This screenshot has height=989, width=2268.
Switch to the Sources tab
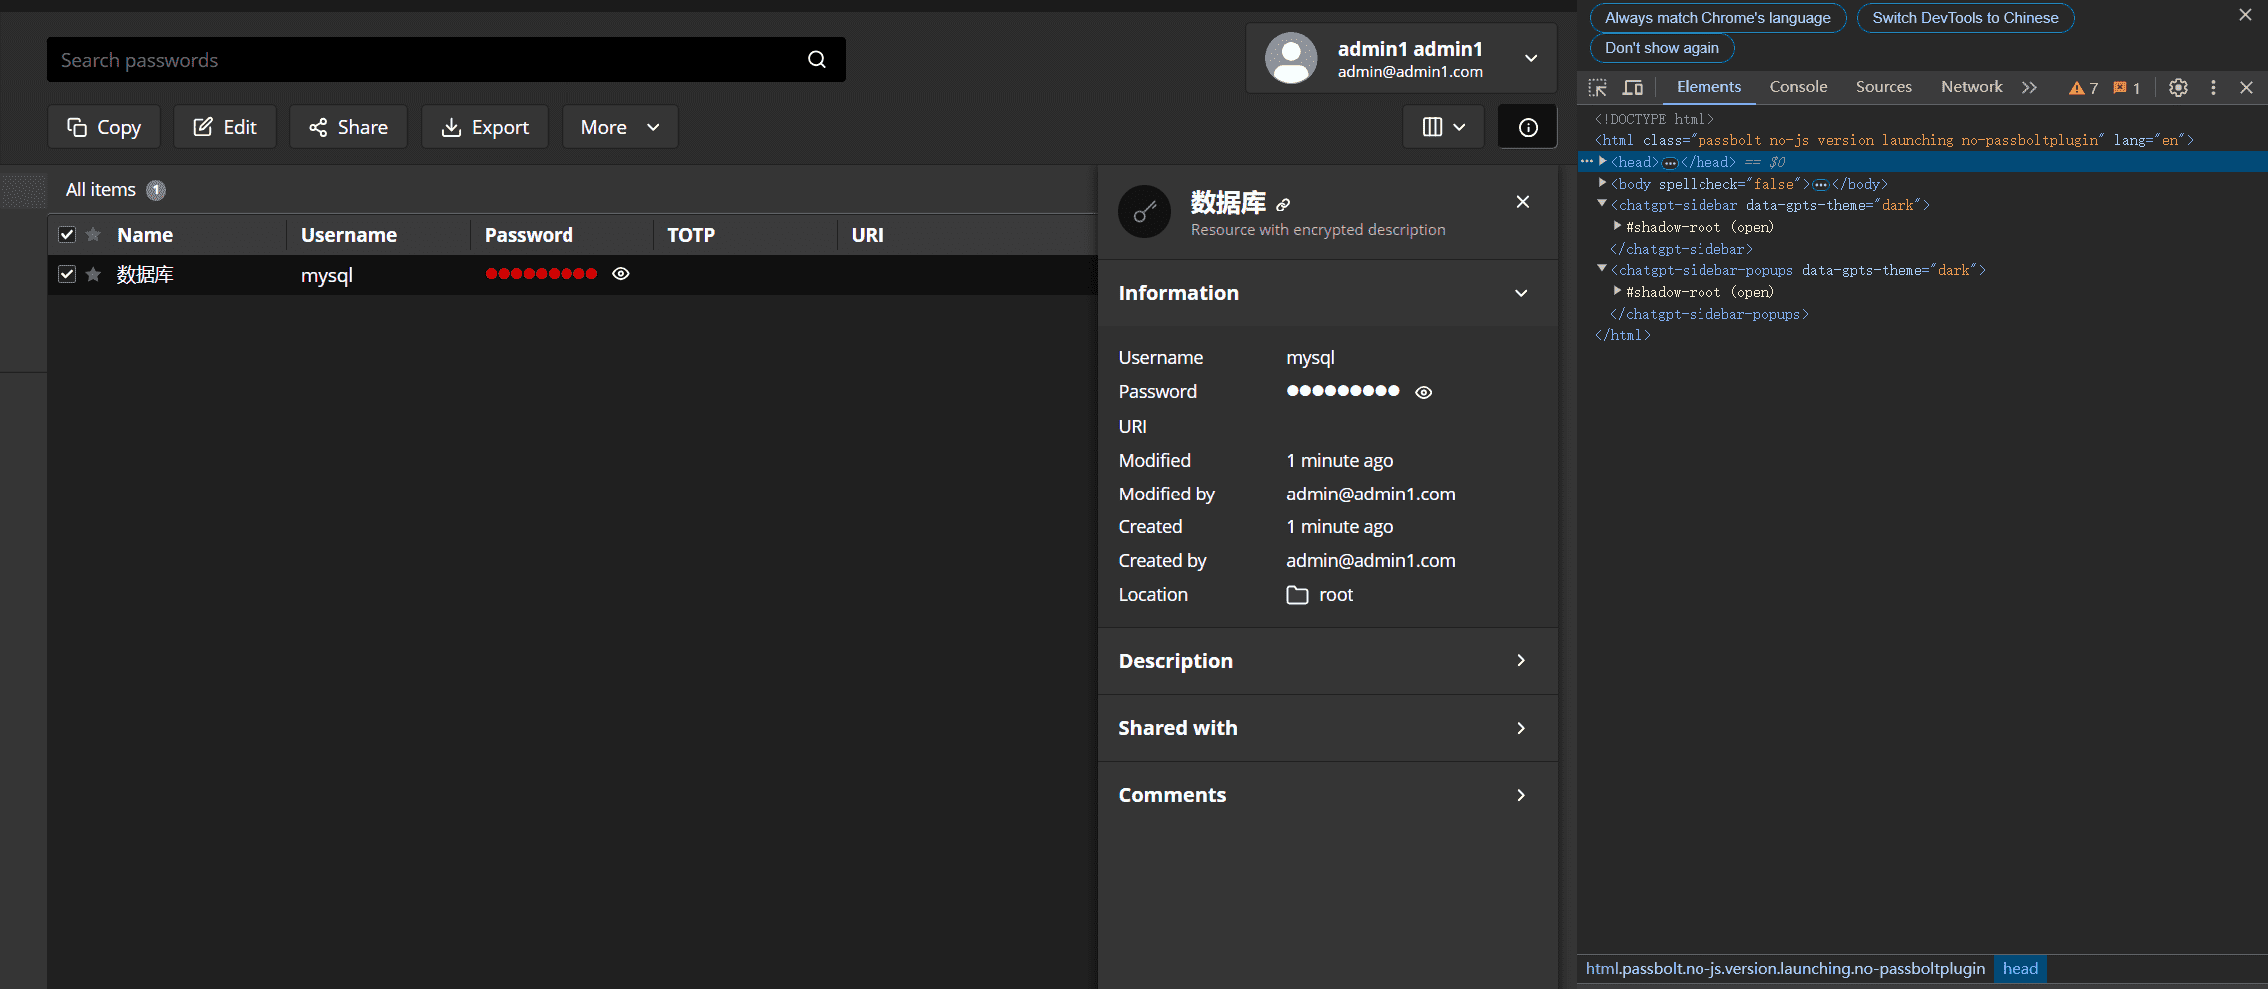(x=1883, y=87)
